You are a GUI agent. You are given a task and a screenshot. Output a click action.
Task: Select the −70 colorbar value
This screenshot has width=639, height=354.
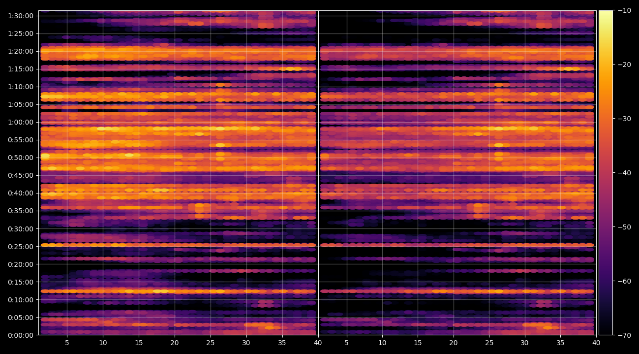pos(624,335)
